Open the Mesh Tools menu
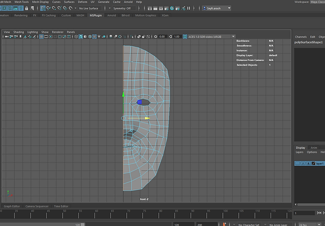Screen dimensions: 325x226 pos(22,2)
